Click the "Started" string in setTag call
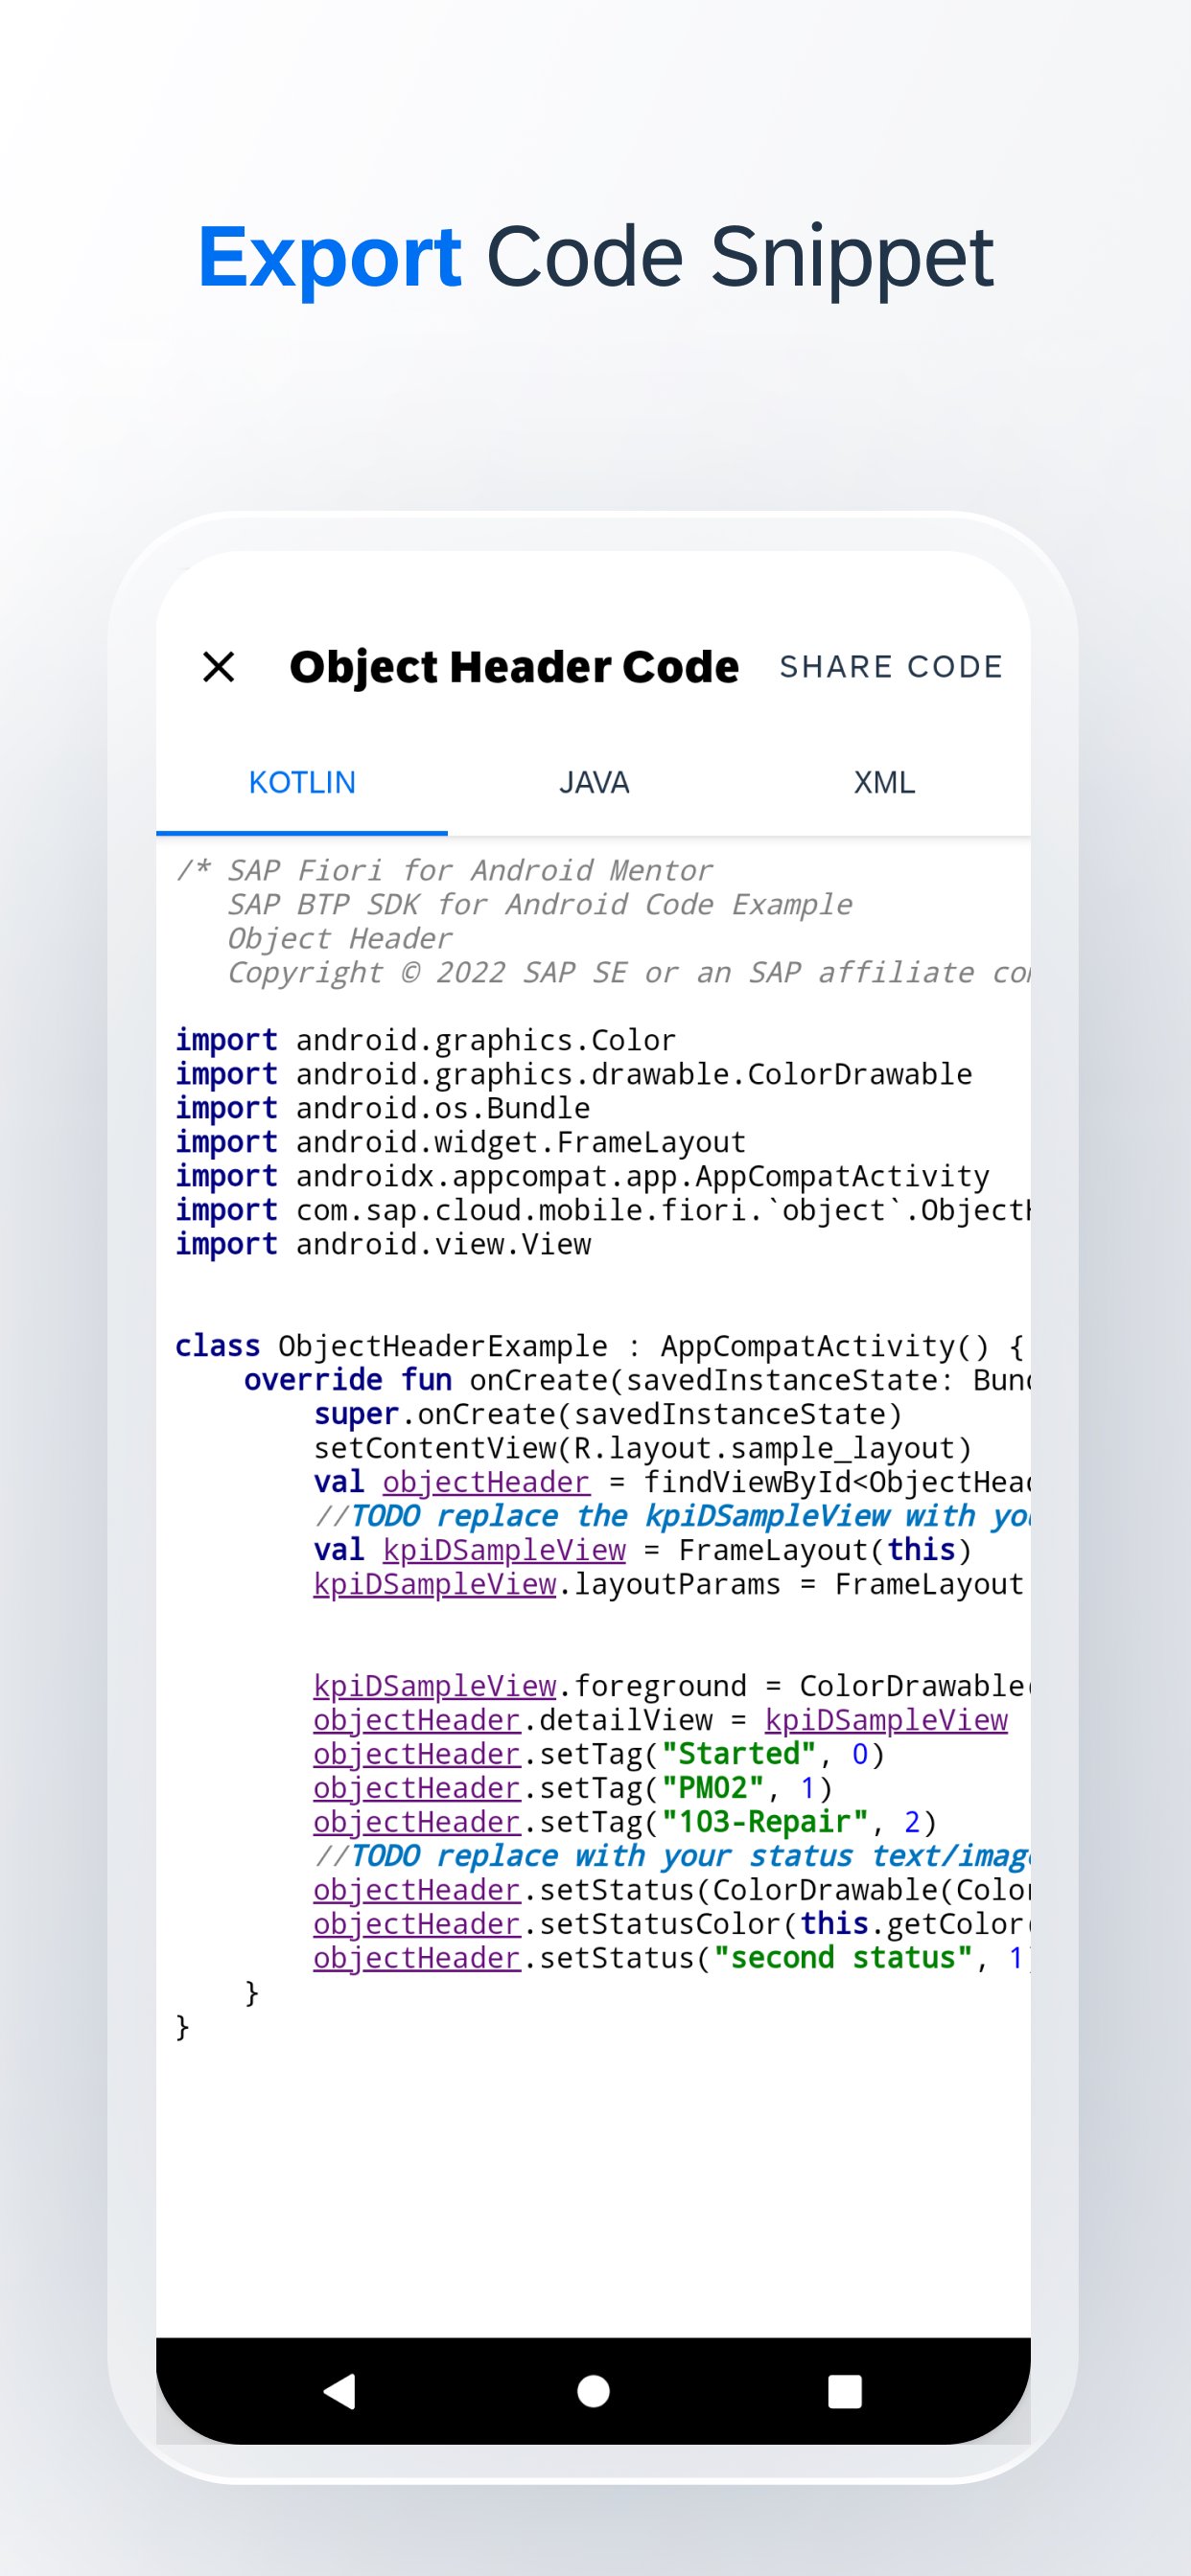 [738, 1754]
